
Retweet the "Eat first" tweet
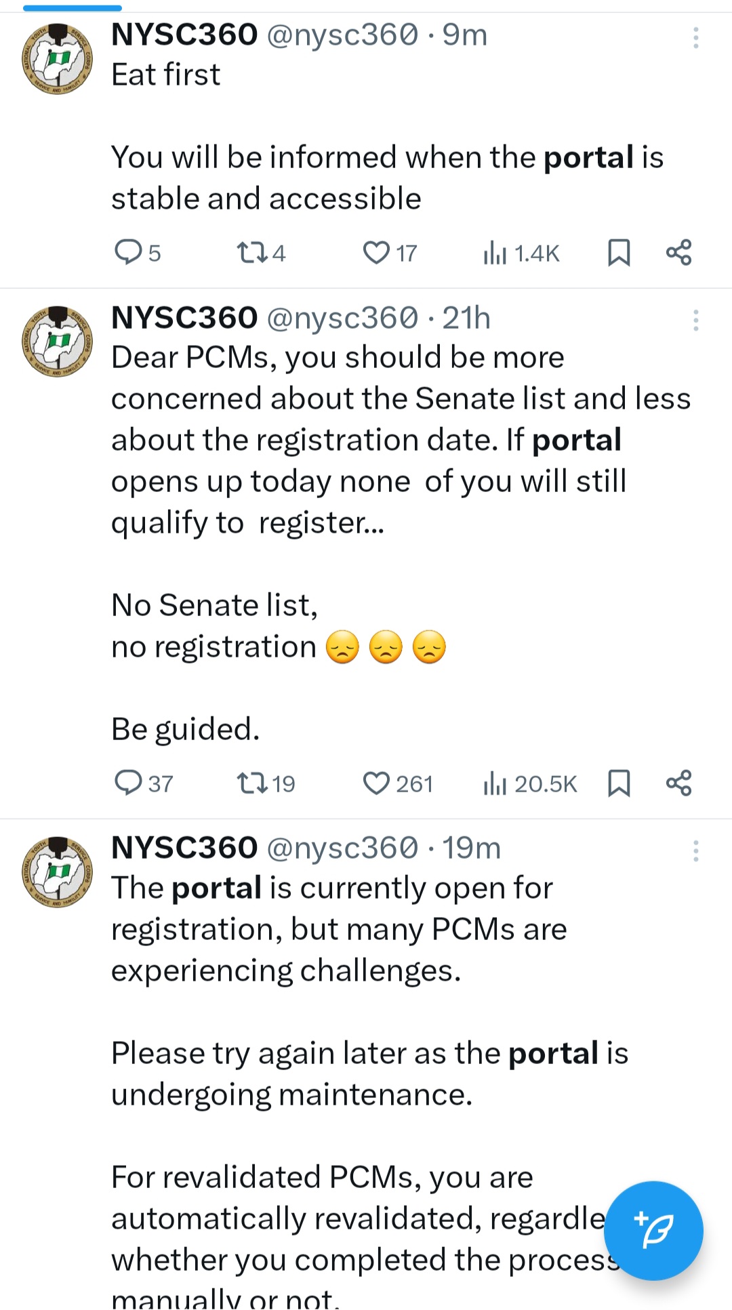[x=251, y=252]
